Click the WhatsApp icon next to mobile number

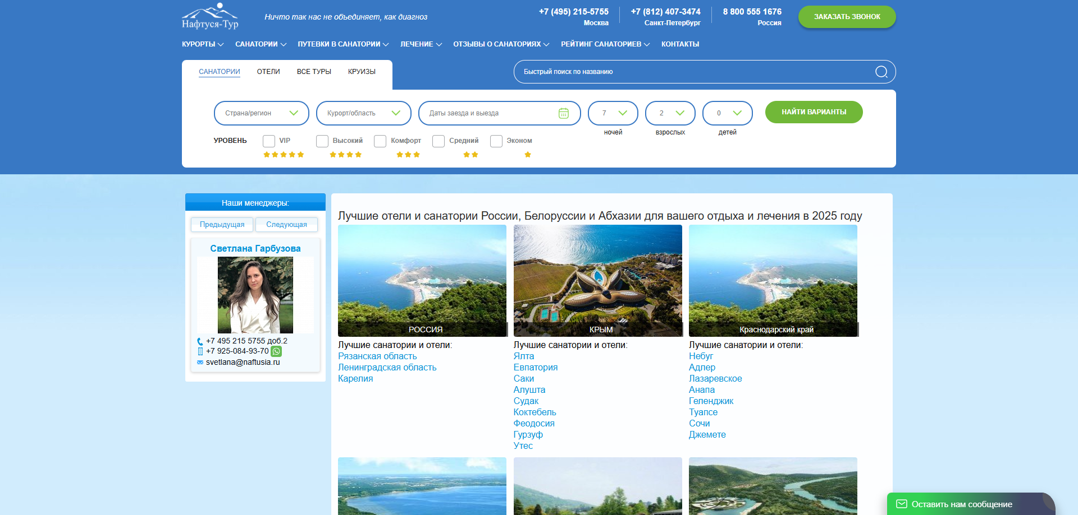276,351
